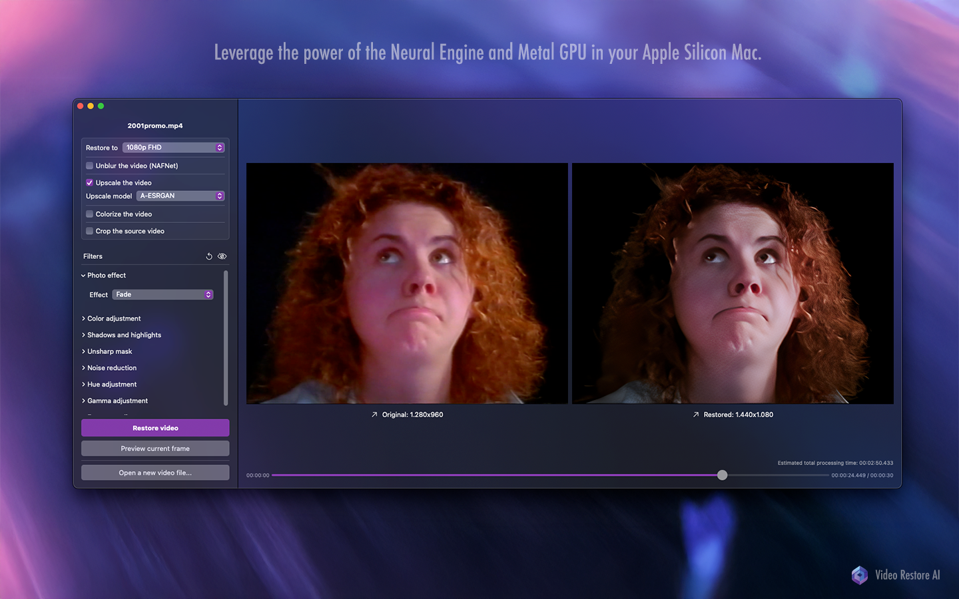Expand the Color adjustment section

point(111,319)
